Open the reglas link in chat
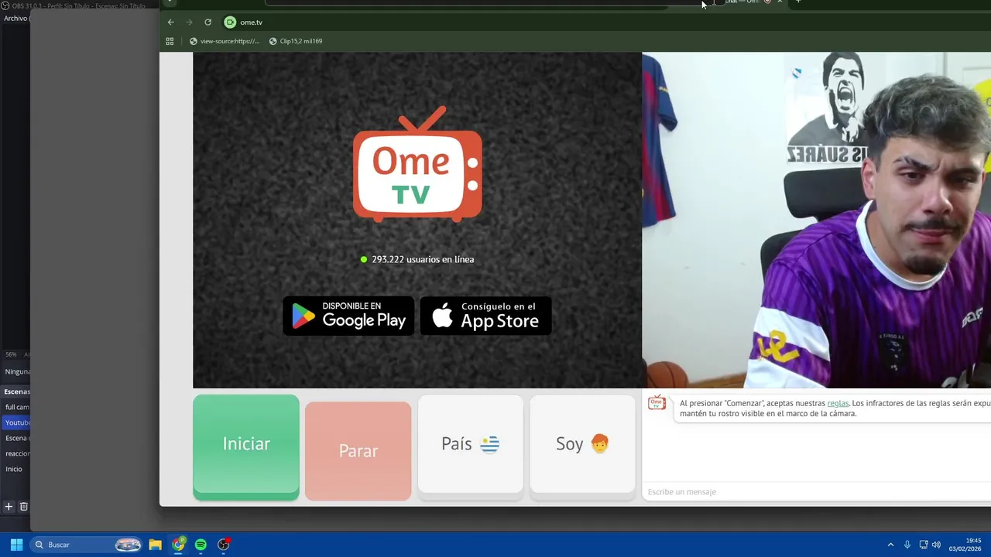This screenshot has height=557, width=991. pos(838,403)
